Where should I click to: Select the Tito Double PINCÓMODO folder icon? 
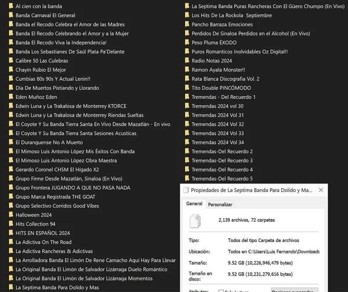coord(187,88)
